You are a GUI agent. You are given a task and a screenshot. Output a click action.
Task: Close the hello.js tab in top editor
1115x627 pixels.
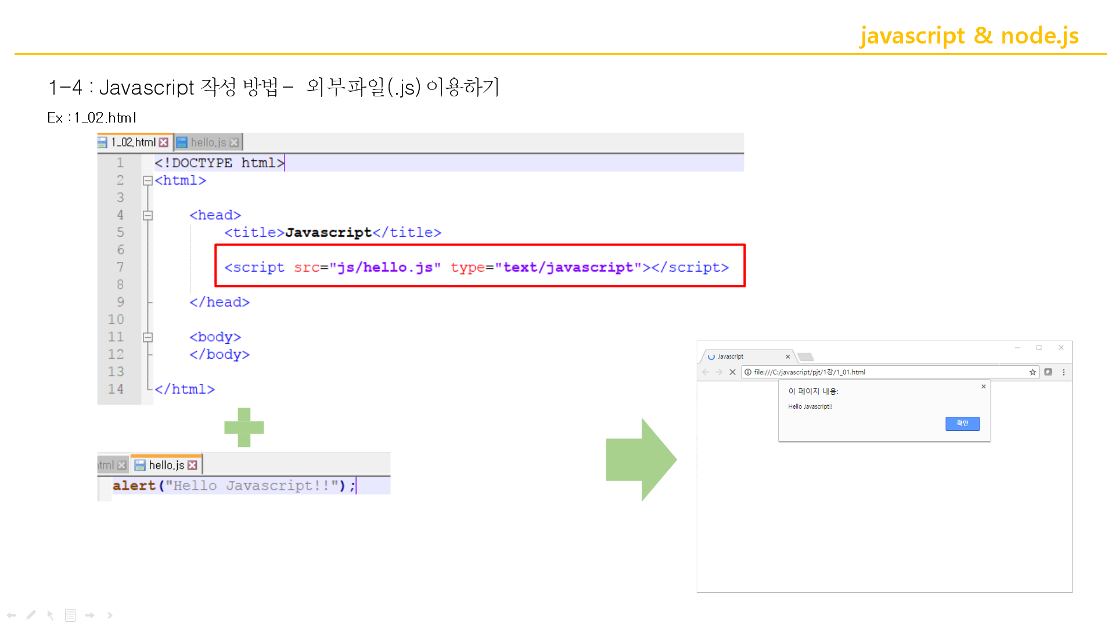[x=234, y=142]
